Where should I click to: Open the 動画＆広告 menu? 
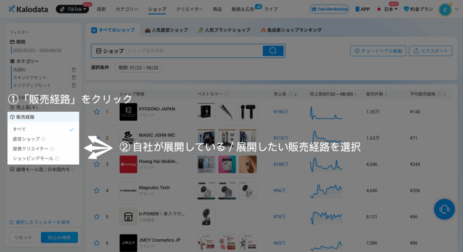click(243, 9)
